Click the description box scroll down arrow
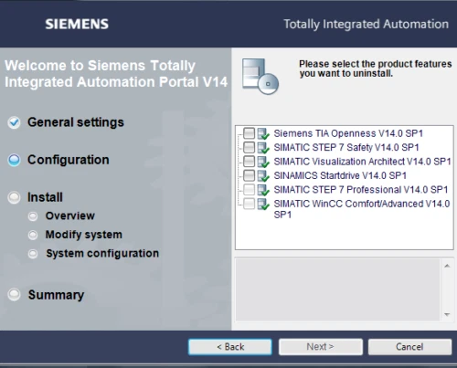 click(x=447, y=314)
